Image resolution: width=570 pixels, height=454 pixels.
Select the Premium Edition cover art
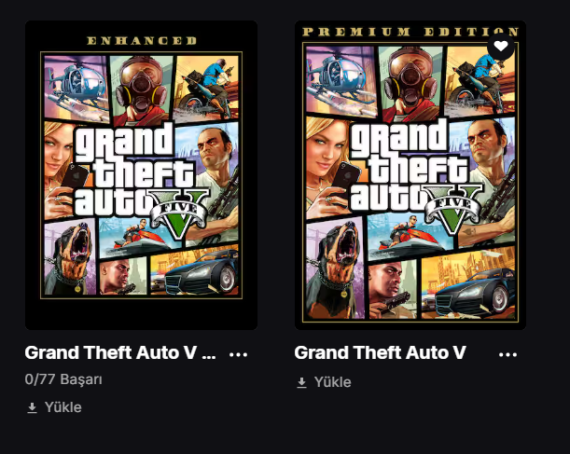[x=410, y=175]
